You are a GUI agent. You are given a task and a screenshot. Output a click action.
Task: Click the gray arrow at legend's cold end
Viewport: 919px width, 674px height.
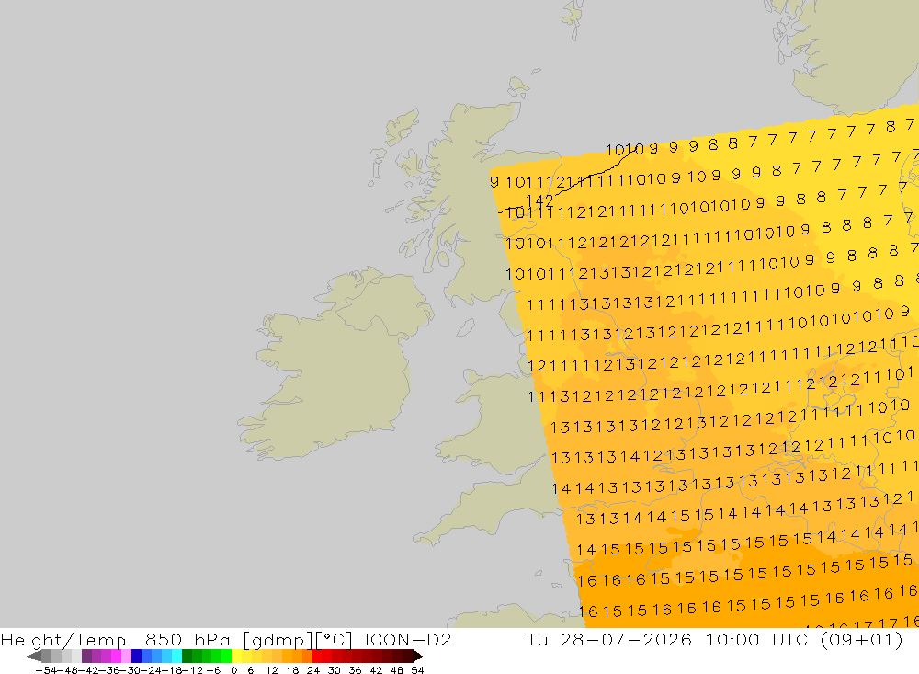[x=33, y=657]
